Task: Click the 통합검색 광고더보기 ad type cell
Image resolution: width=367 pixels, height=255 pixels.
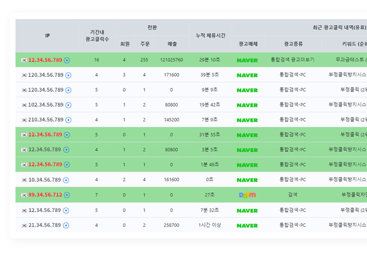Action: pyautogui.click(x=292, y=60)
